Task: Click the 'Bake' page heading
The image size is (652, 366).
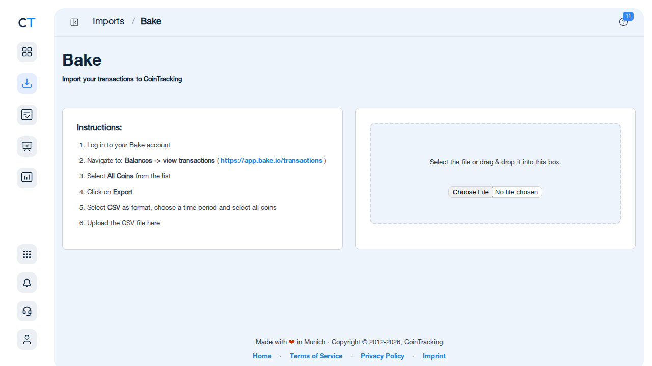Action: [x=81, y=60]
